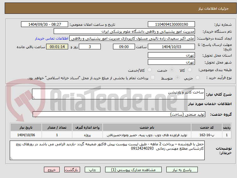
Task: Click the چاپ print button
Action: 93,170
